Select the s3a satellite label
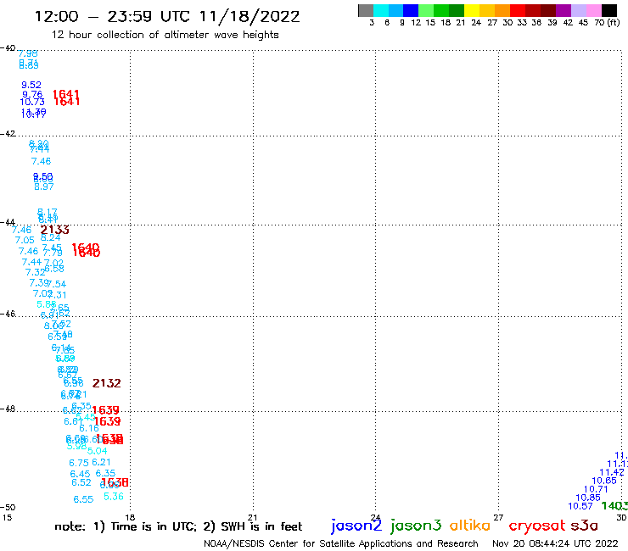Viewport: 628px width, 551px height. (584, 526)
